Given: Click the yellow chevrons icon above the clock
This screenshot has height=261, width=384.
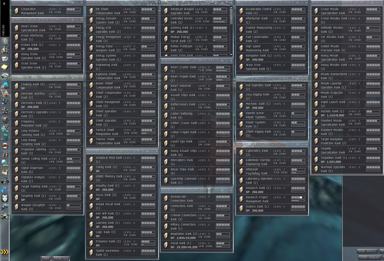Looking at the screenshot, I should click(5, 252).
